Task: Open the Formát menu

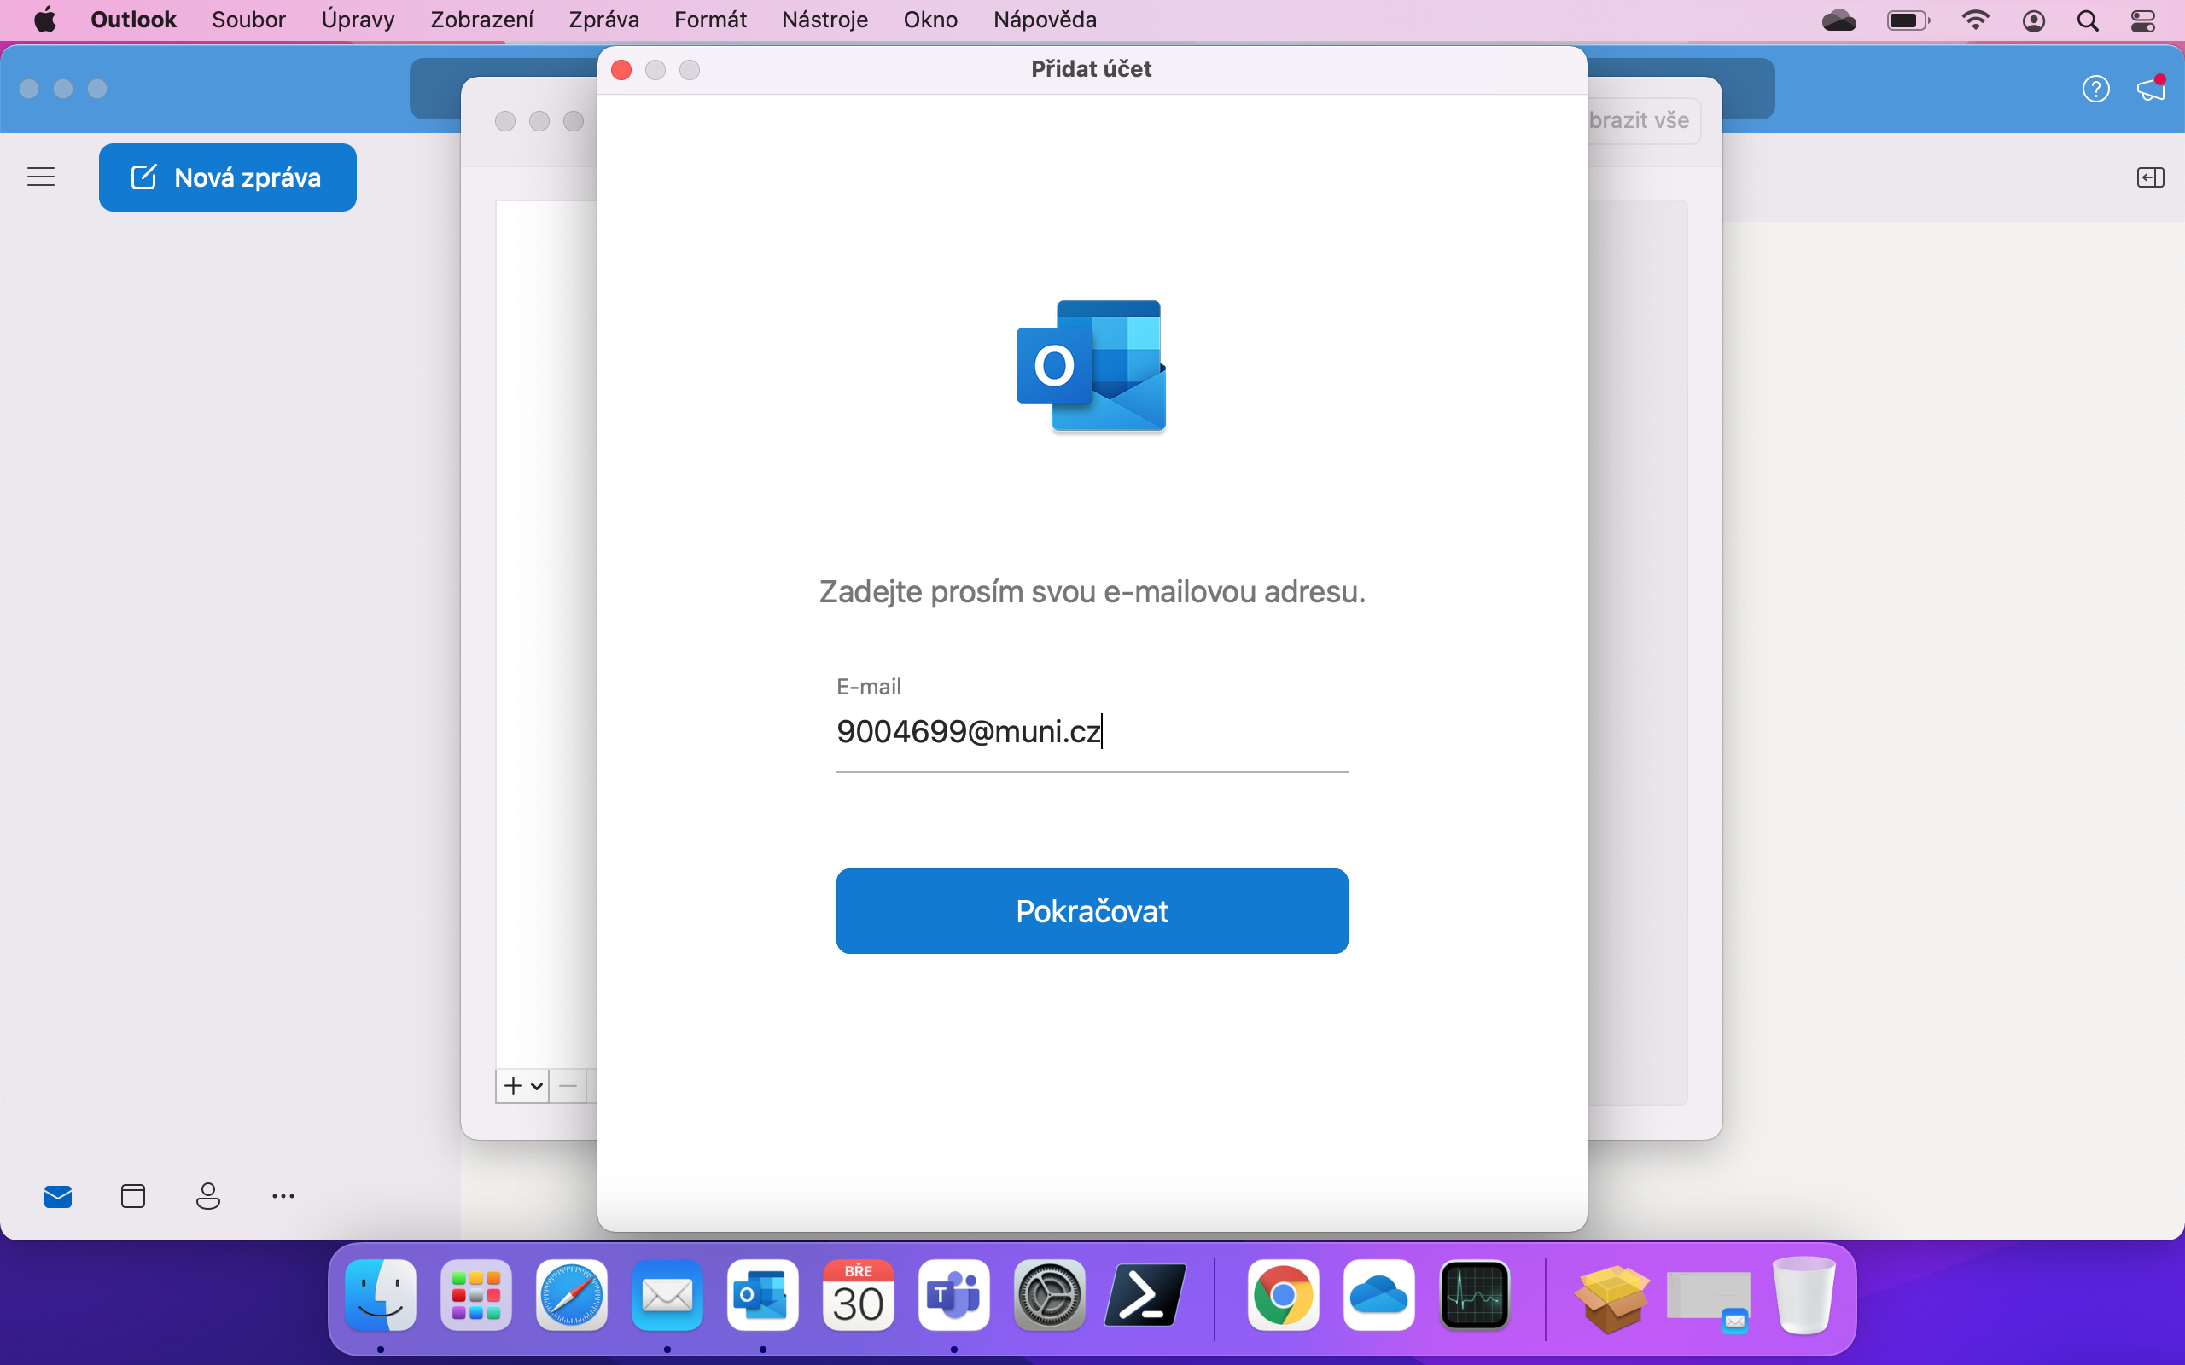Action: (709, 20)
